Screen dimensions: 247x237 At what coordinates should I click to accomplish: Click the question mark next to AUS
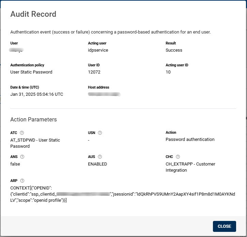[x=100, y=157]
